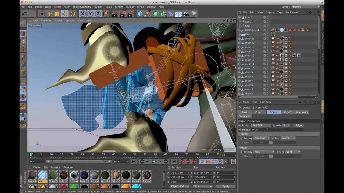Image resolution: width=344 pixels, height=193 pixels.
Task: Select the Live Selection tool
Action: (x=42, y=14)
